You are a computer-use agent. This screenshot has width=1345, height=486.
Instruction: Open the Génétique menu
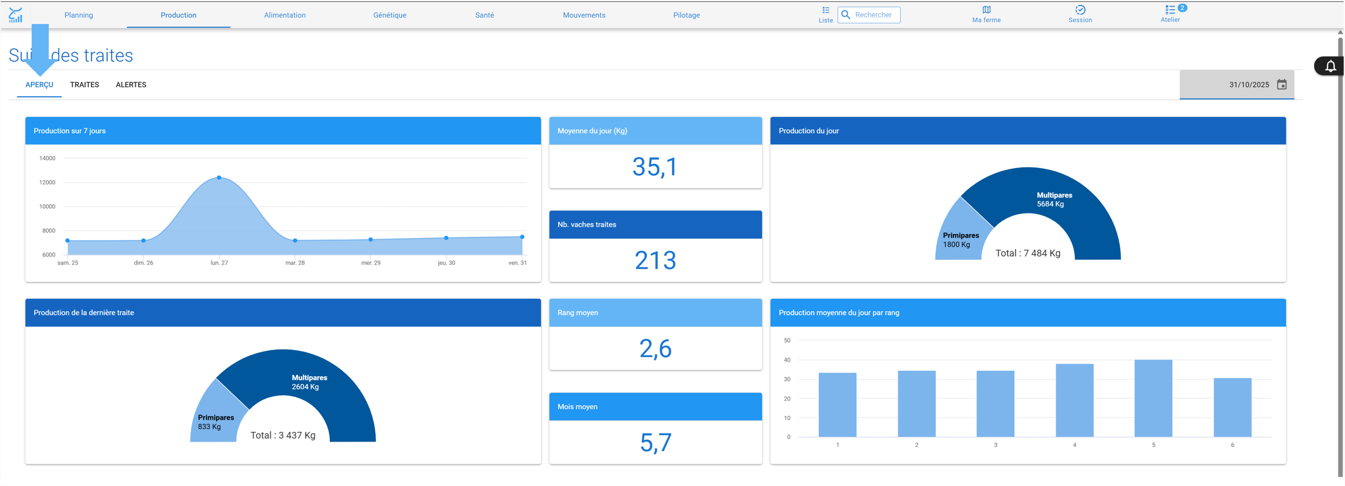coord(390,15)
